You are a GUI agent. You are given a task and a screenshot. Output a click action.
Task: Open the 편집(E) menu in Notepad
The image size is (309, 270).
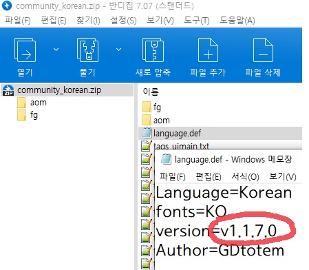[x=209, y=177]
